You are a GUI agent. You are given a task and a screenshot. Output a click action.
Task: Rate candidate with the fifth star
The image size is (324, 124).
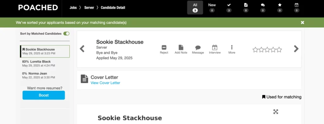click(x=279, y=50)
